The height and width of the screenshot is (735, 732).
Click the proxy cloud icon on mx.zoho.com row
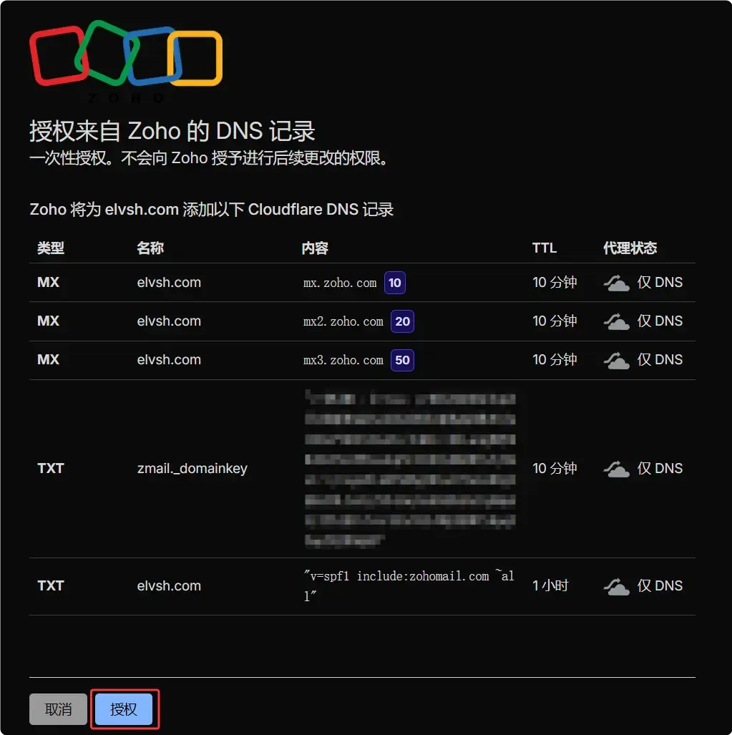(616, 282)
